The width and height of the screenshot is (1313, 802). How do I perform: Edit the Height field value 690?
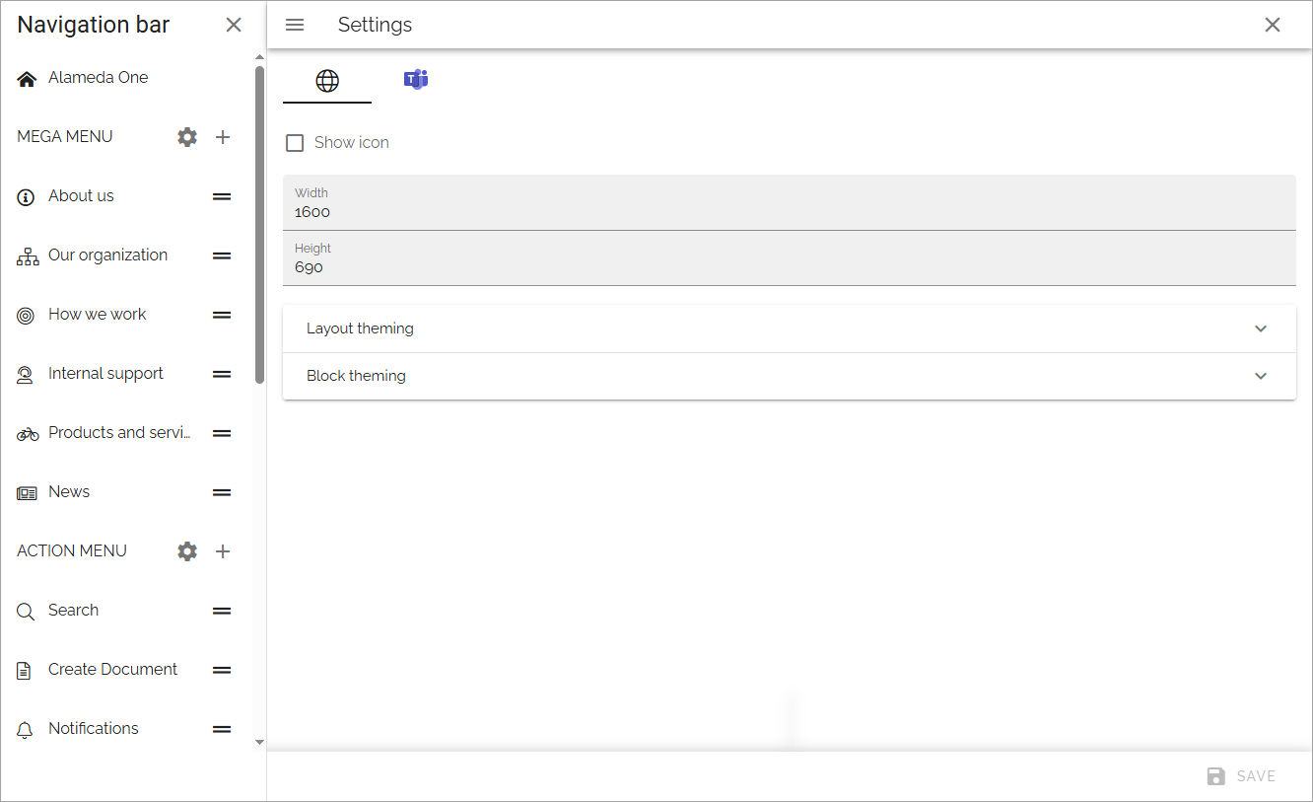(789, 258)
